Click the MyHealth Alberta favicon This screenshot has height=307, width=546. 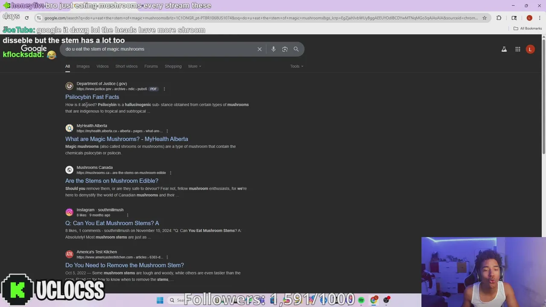click(x=69, y=128)
